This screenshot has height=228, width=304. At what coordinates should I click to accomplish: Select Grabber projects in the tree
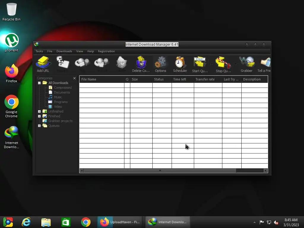click(60, 121)
